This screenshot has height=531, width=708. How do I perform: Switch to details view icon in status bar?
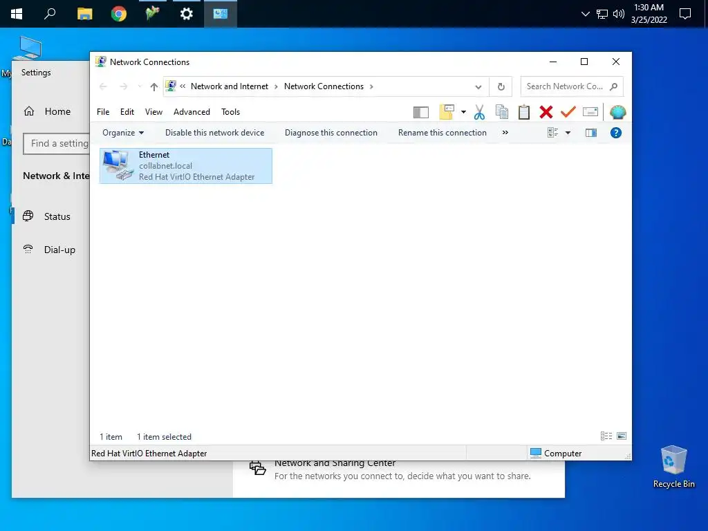606,436
